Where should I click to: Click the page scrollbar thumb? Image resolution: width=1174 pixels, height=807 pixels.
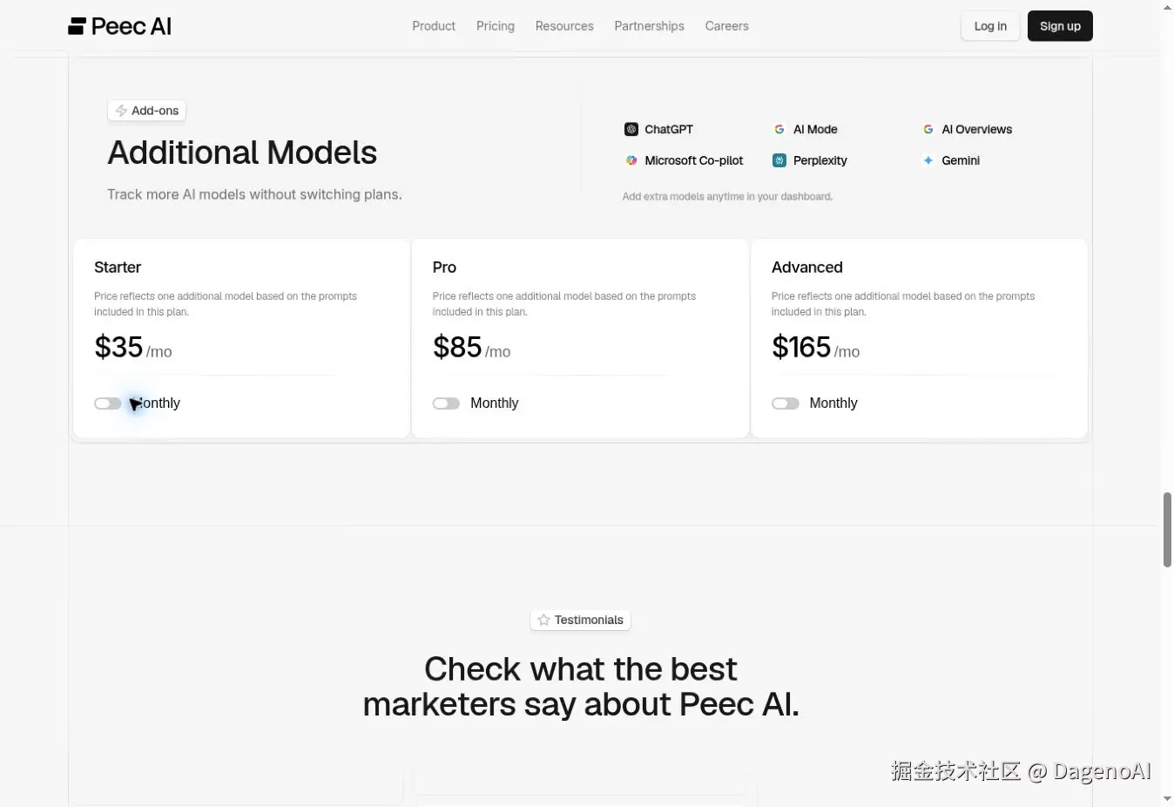pos(1167,530)
